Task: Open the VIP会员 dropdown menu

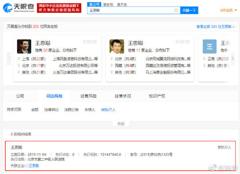Action: [x=227, y=10]
